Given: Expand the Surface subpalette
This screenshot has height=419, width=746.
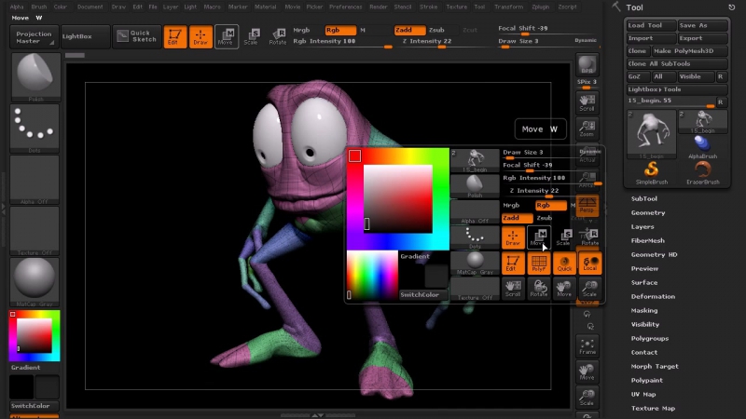Looking at the screenshot, I should pos(644,282).
